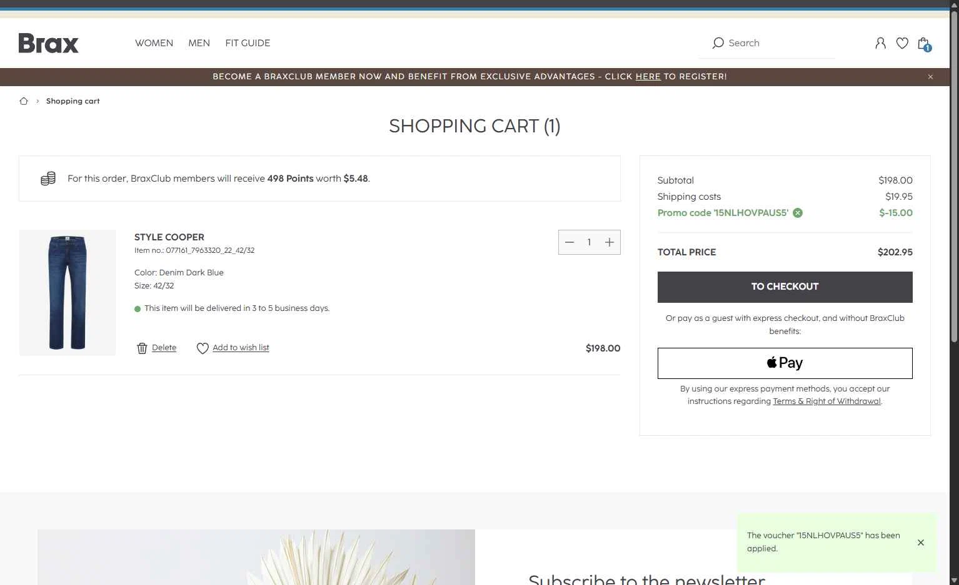This screenshot has width=959, height=585.
Task: Open Terms & Right of Withdrawal link
Action: pyautogui.click(x=826, y=401)
